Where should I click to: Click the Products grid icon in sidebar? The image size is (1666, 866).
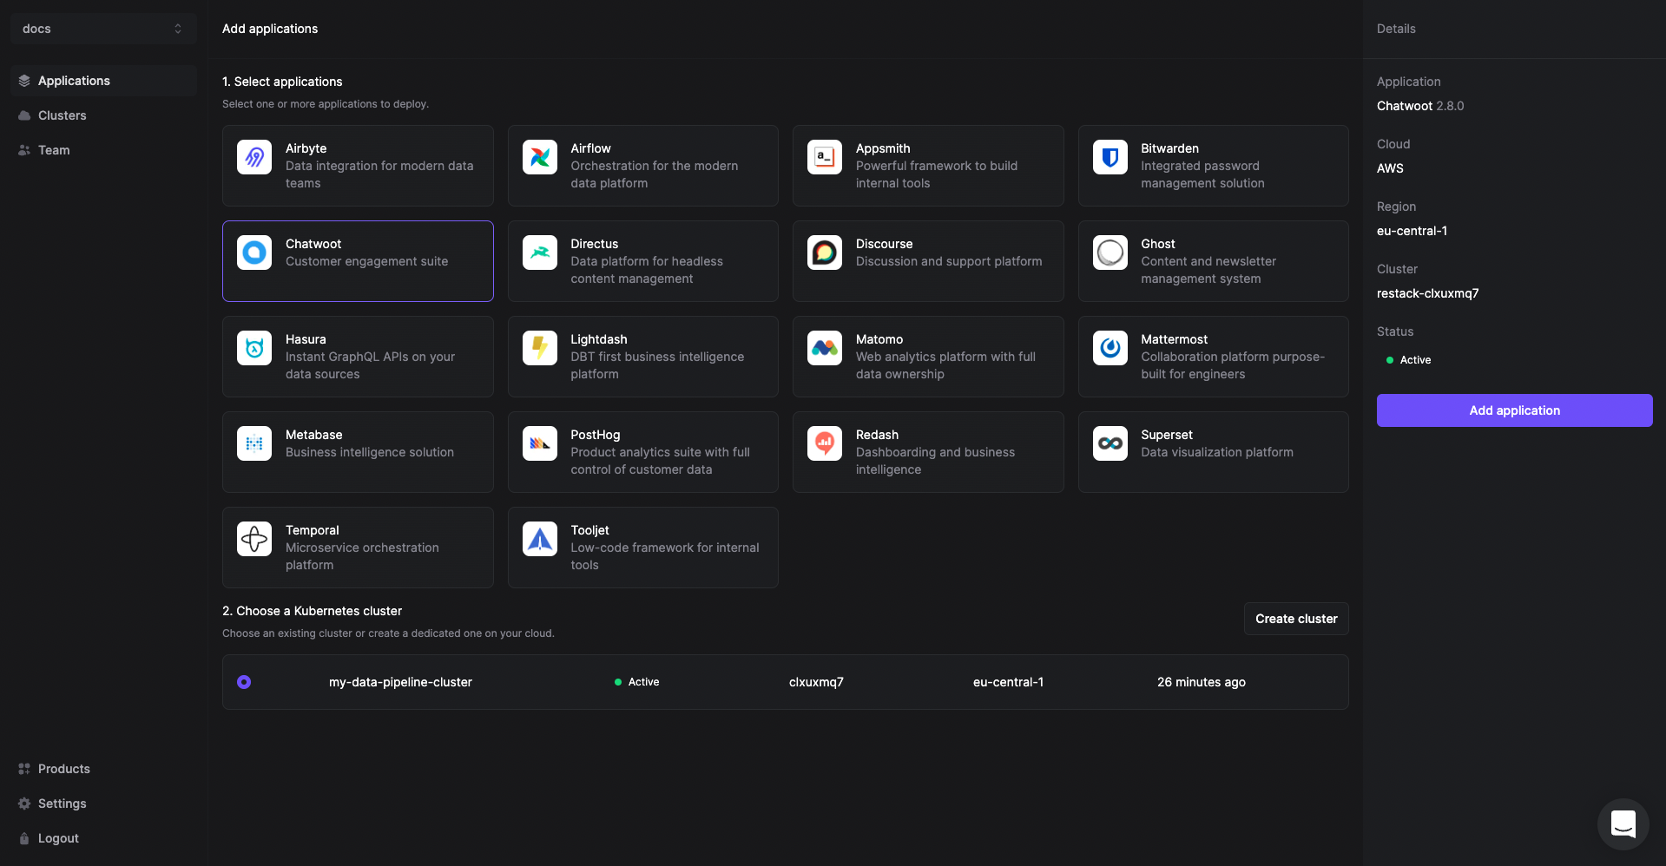pos(24,769)
